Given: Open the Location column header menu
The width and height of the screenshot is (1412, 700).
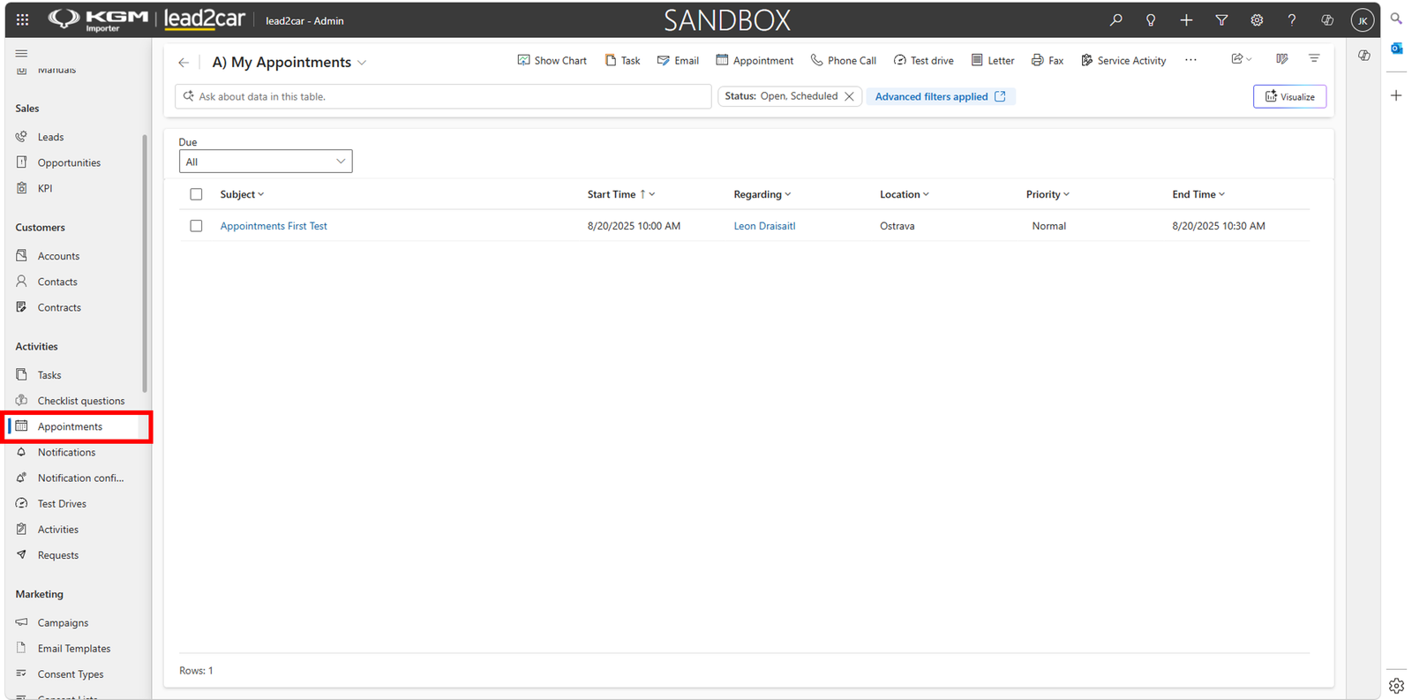Looking at the screenshot, I should (x=905, y=194).
